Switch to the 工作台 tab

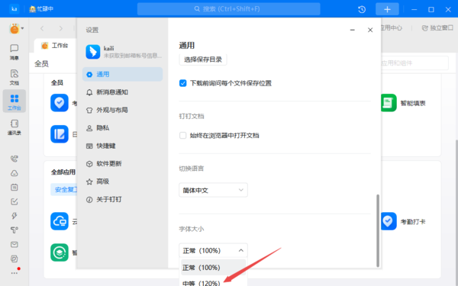(x=55, y=46)
